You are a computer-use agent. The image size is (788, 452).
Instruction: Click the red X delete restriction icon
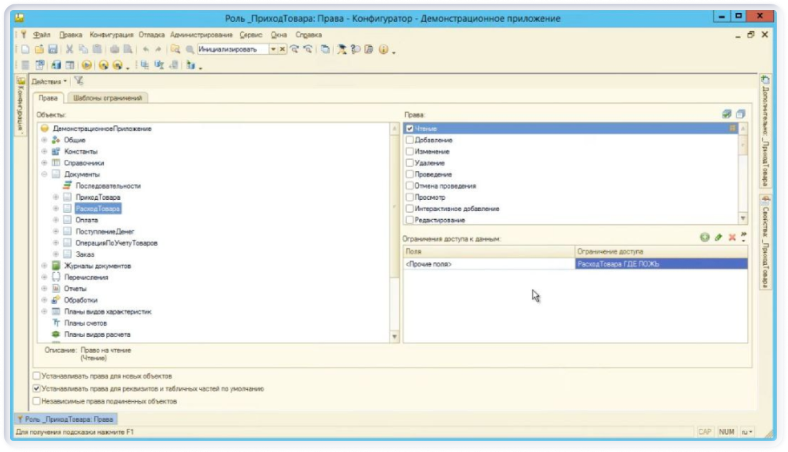pos(732,238)
